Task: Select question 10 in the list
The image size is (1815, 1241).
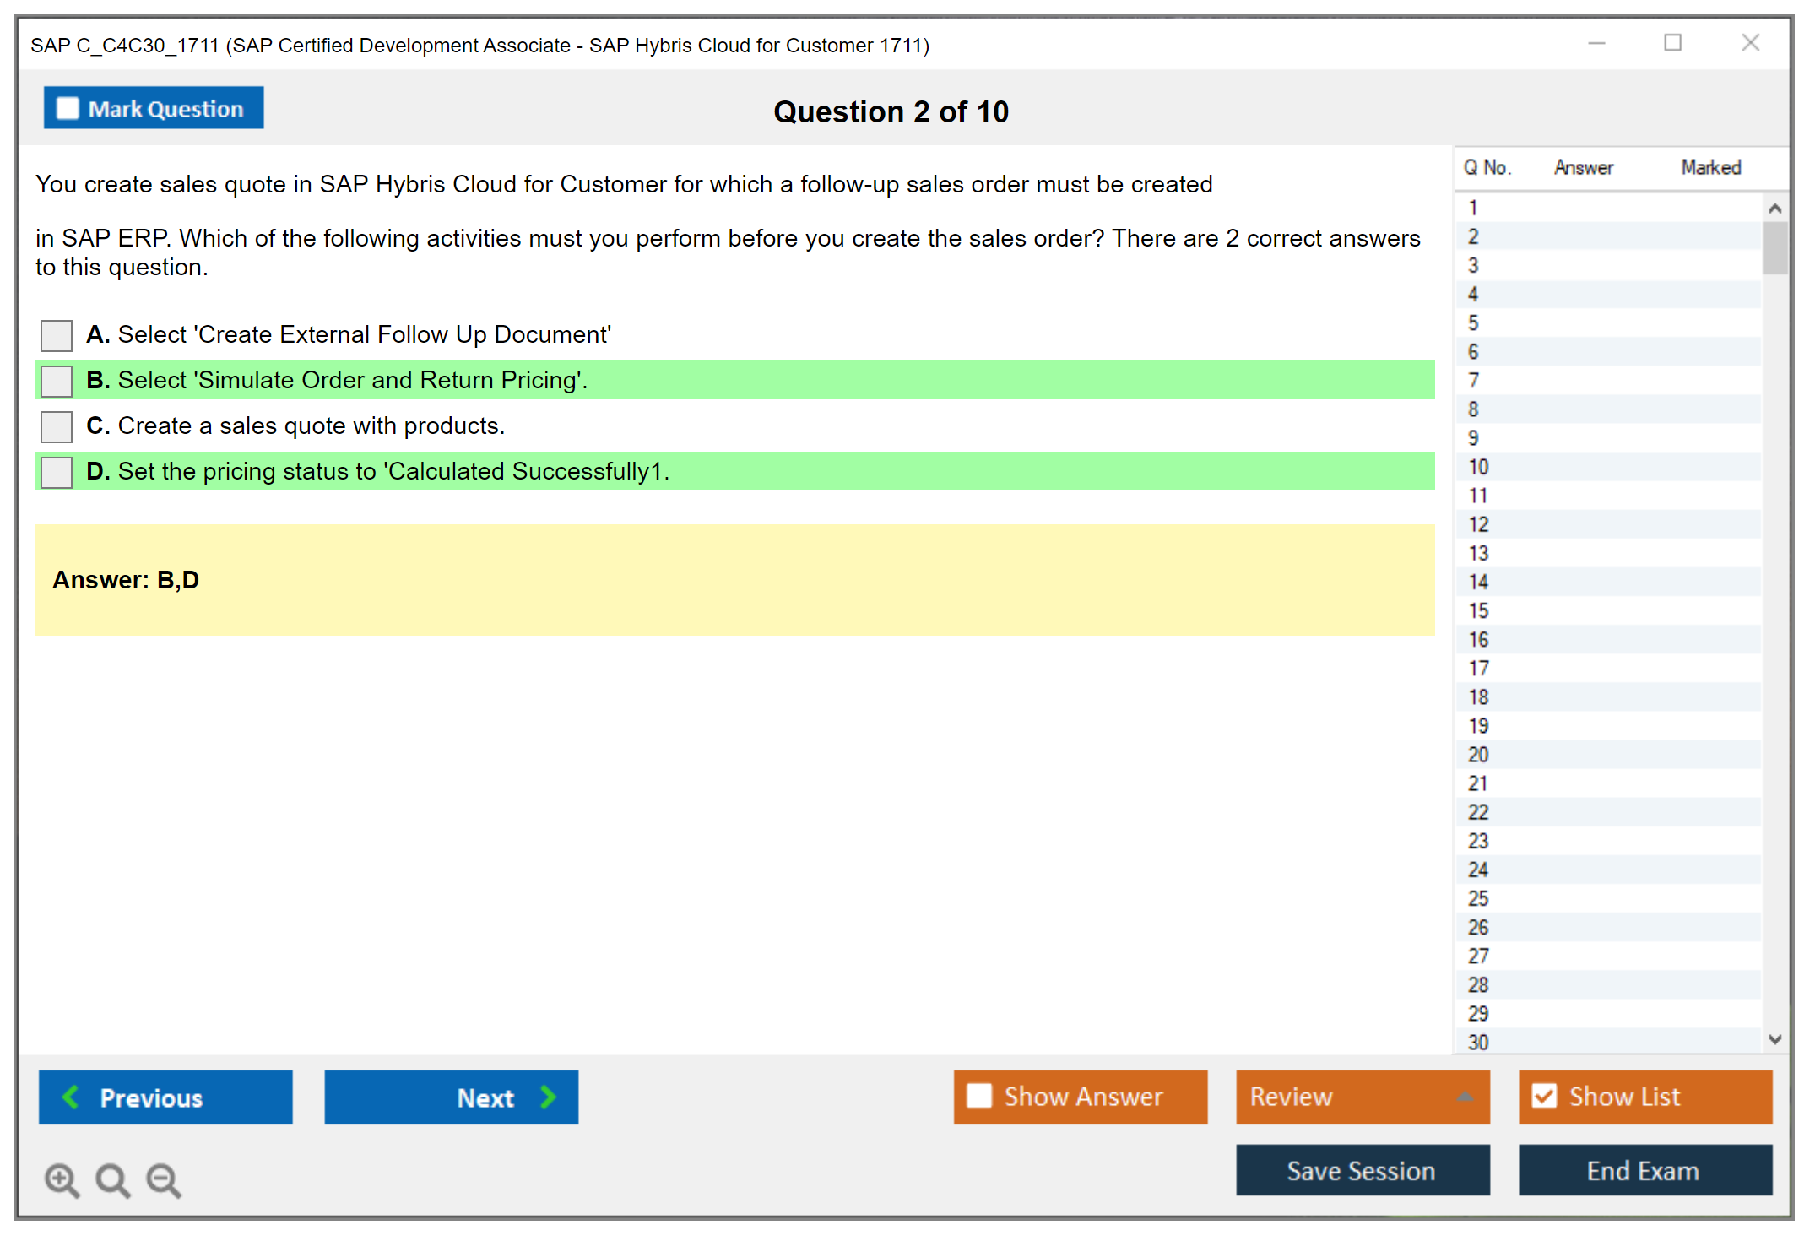Action: click(1478, 467)
